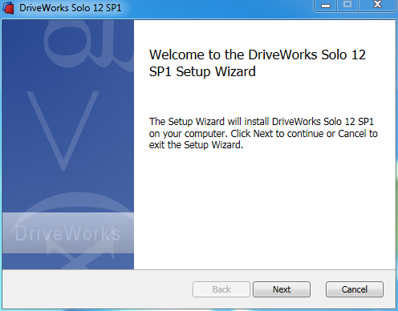This screenshot has height=311, width=398.
Task: Click the paragraph starting 'The Setup Wizard will install'
Action: (x=263, y=133)
